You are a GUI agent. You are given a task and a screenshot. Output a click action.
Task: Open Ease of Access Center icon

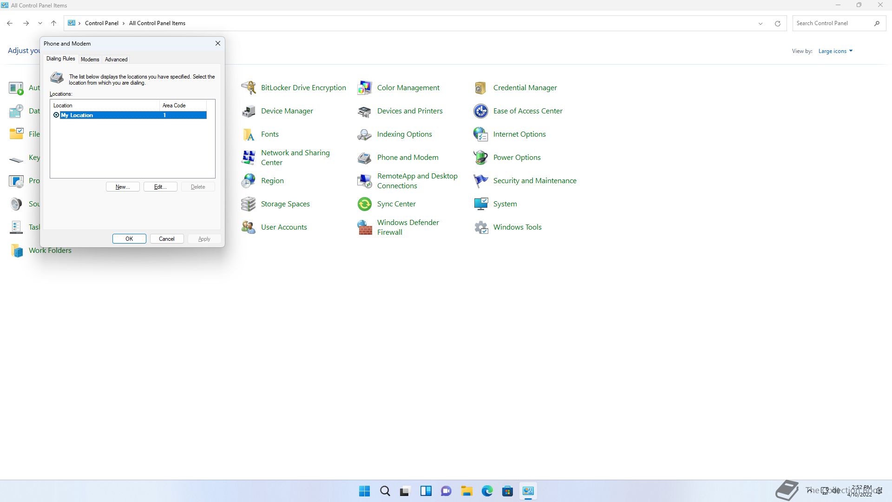coord(481,111)
